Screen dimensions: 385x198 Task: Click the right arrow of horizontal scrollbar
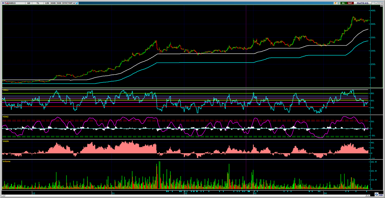click(x=368, y=195)
